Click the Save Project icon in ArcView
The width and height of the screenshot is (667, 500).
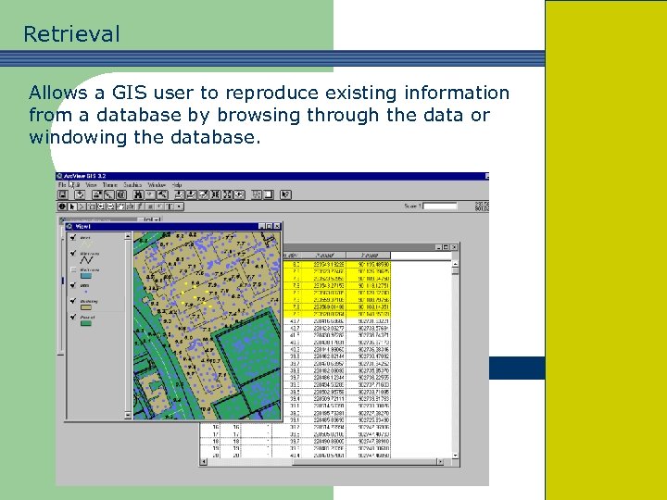tap(63, 194)
